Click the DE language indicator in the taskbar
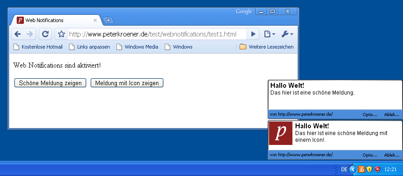The height and width of the screenshot is (176, 403). point(344,169)
